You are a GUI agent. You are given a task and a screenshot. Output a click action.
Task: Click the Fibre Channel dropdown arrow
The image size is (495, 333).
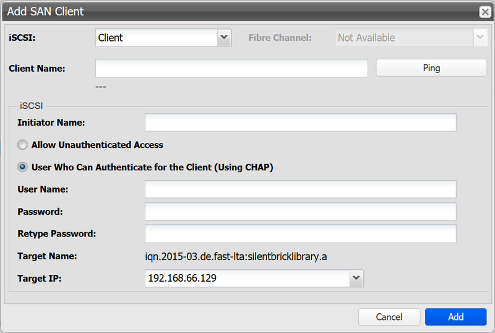point(480,38)
